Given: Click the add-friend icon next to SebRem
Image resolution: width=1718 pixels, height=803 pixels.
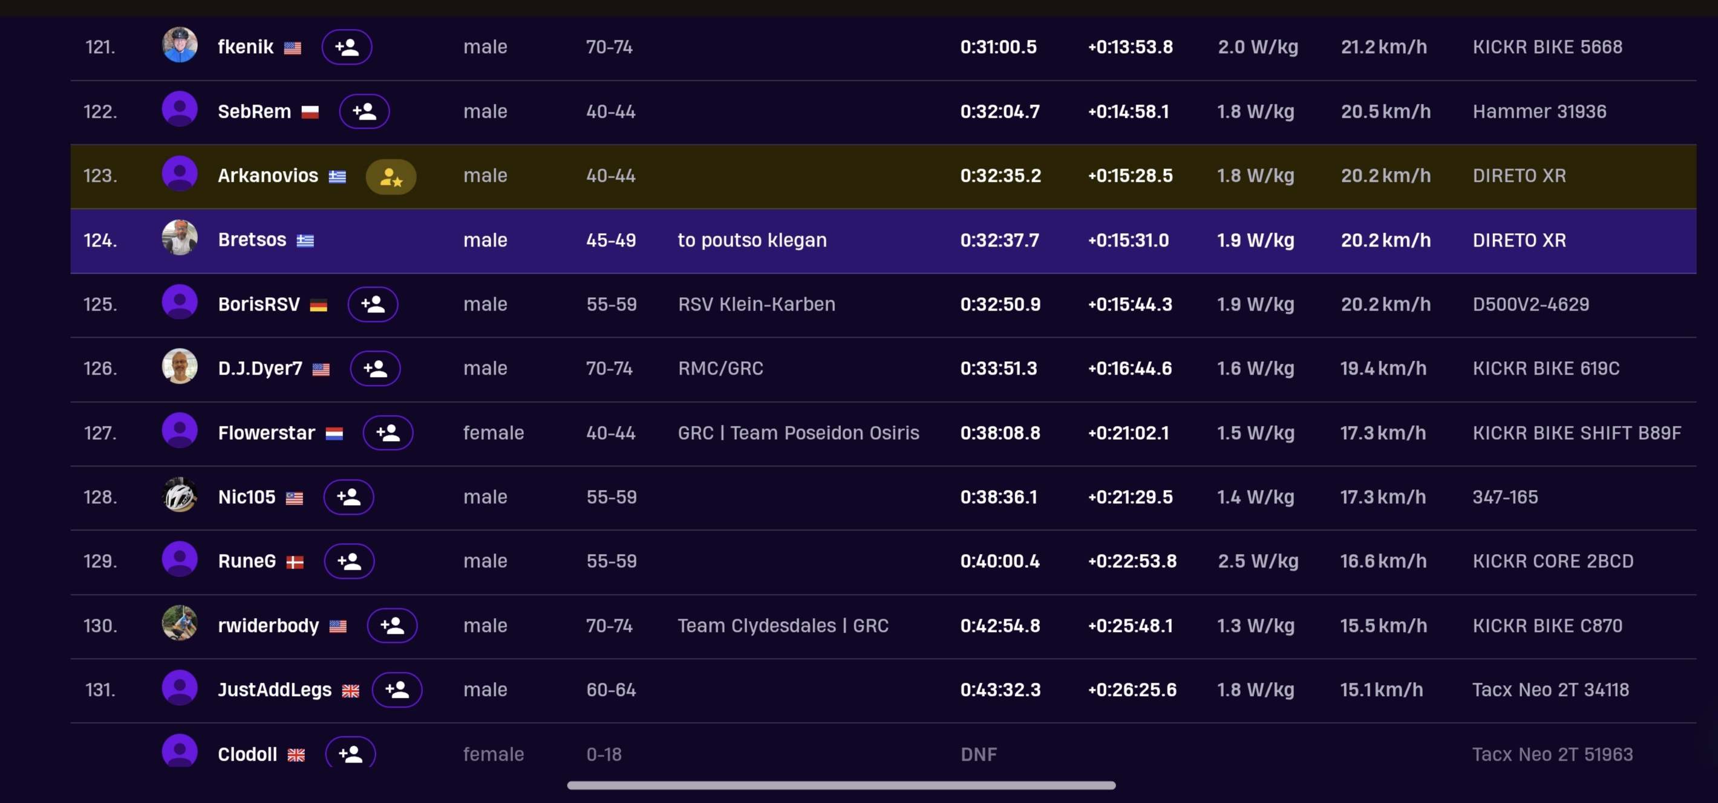Looking at the screenshot, I should (x=364, y=111).
